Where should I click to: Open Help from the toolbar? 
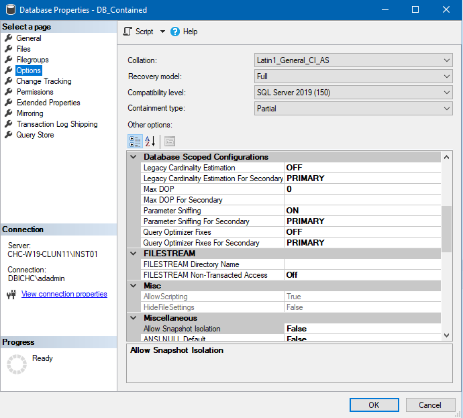pyautogui.click(x=183, y=32)
